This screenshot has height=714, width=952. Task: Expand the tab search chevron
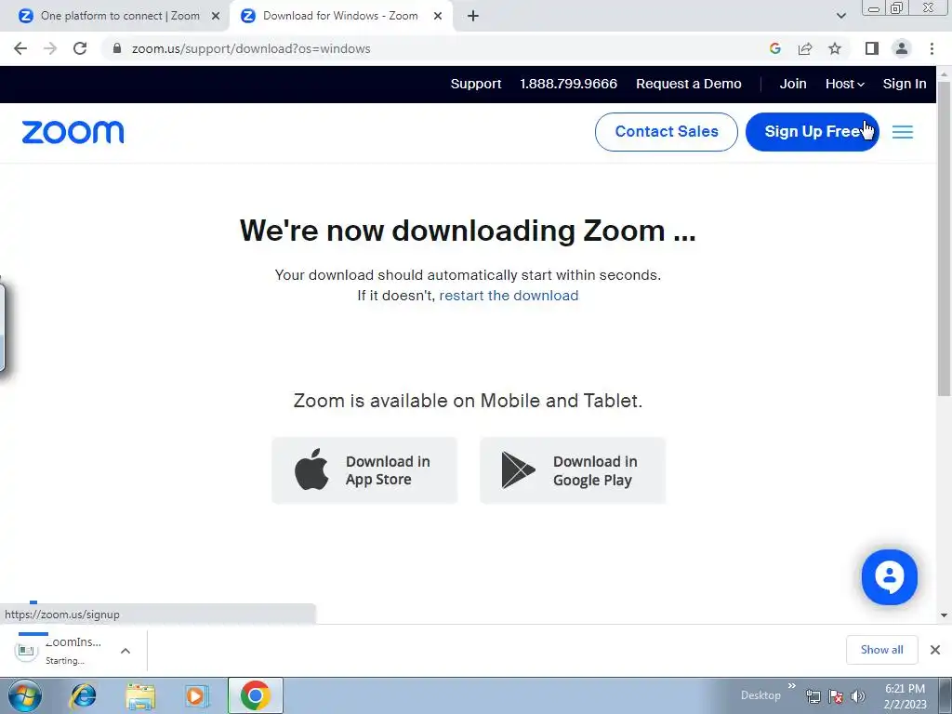[840, 17]
